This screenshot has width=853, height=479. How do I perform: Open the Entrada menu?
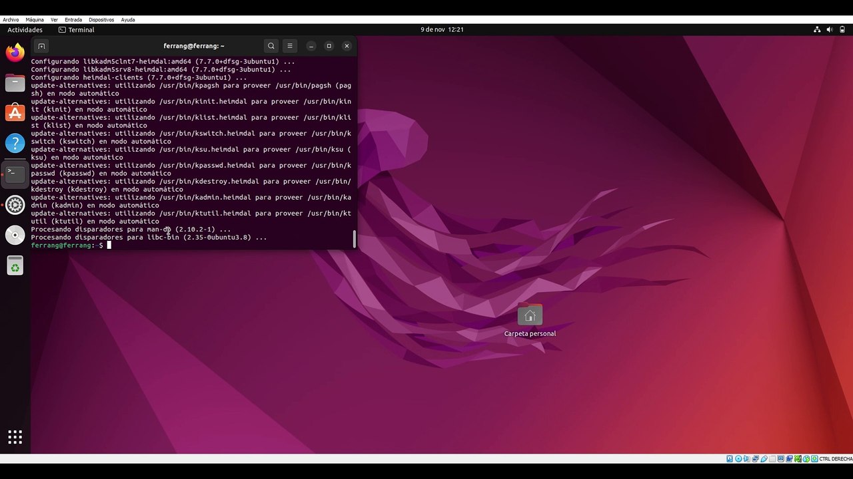point(73,19)
